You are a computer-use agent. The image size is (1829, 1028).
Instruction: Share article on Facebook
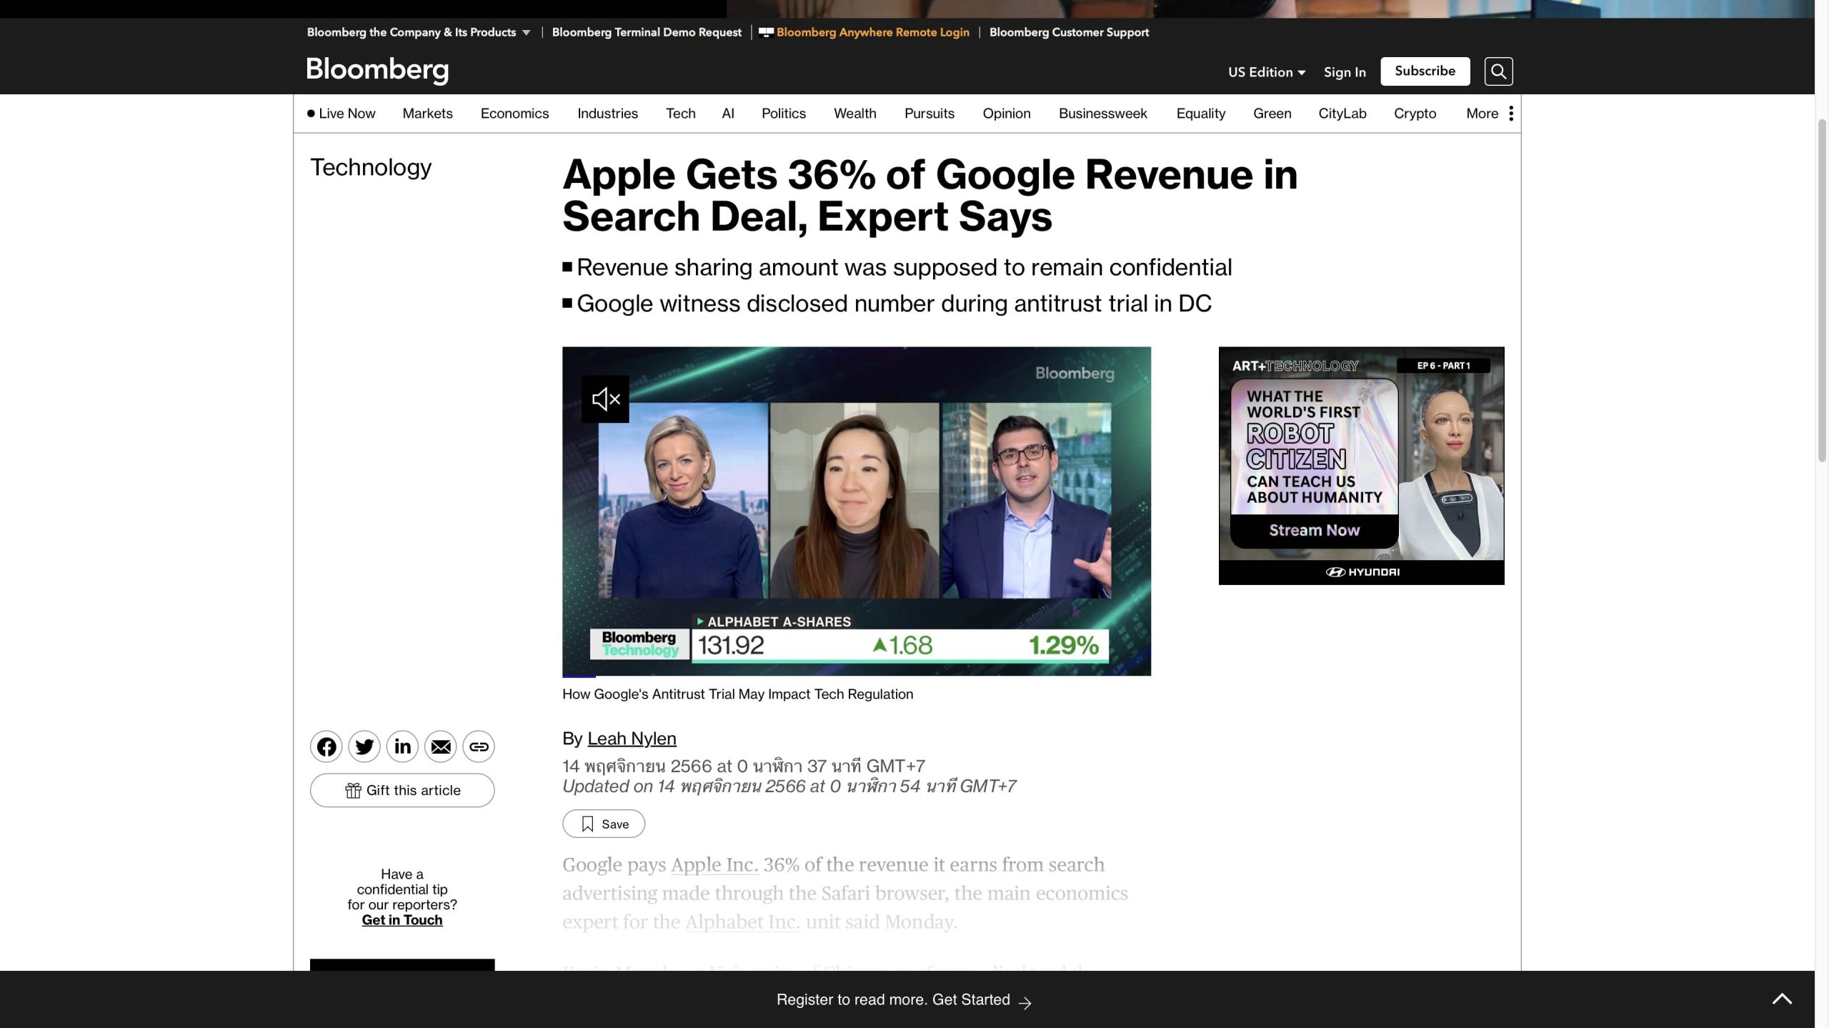[x=326, y=747]
